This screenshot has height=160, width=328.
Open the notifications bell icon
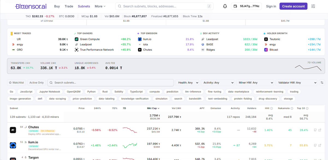[225, 6]
